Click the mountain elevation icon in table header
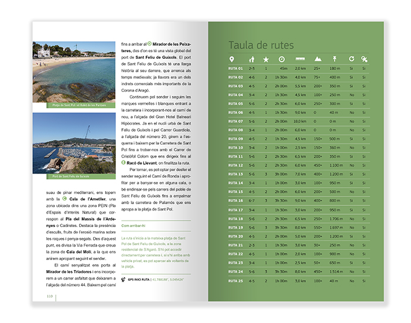Screen dimensions: 411x323 pos(318,59)
